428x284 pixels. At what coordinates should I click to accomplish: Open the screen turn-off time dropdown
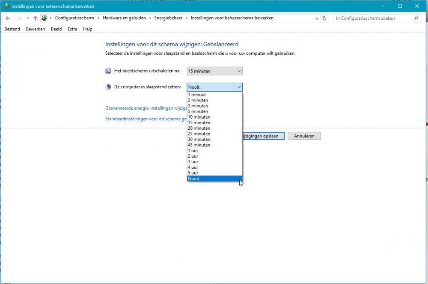[214, 71]
